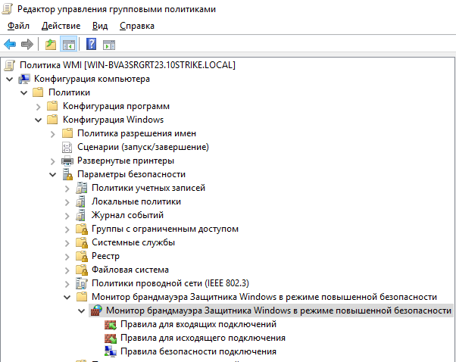Open the Файл menu

coord(18,26)
